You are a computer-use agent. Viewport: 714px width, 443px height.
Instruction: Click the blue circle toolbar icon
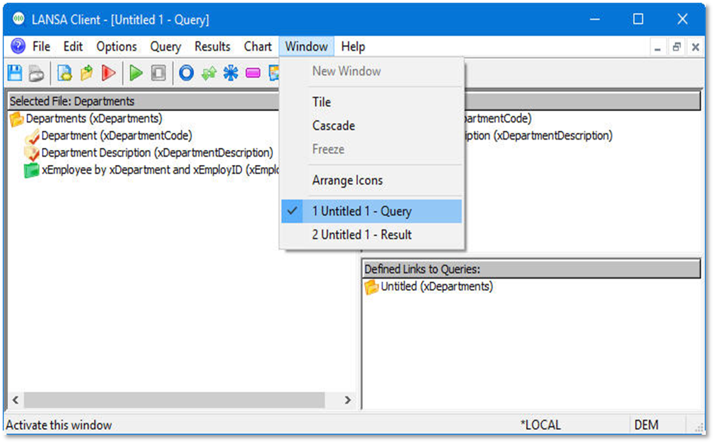point(186,73)
